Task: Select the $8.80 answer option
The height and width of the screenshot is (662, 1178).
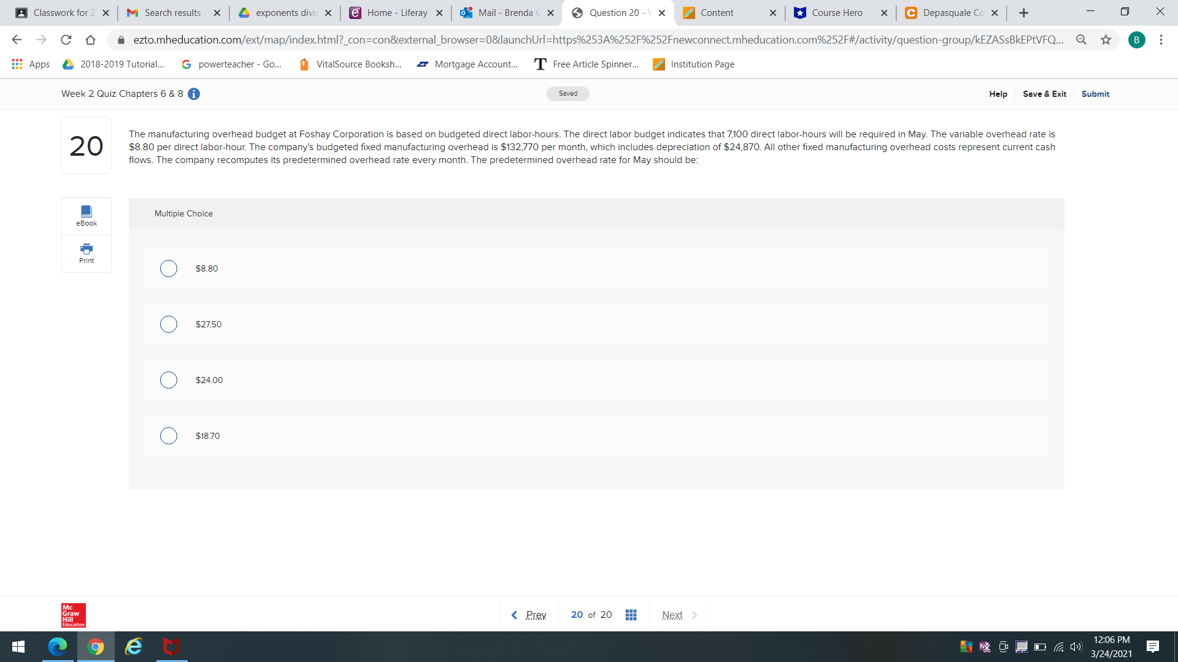Action: [x=169, y=268]
